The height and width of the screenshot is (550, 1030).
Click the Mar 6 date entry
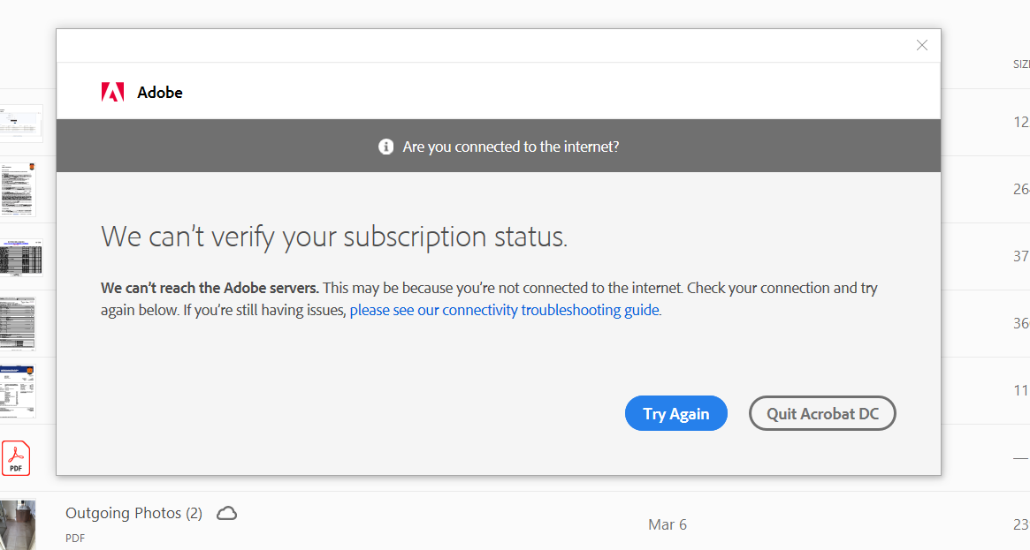click(668, 524)
